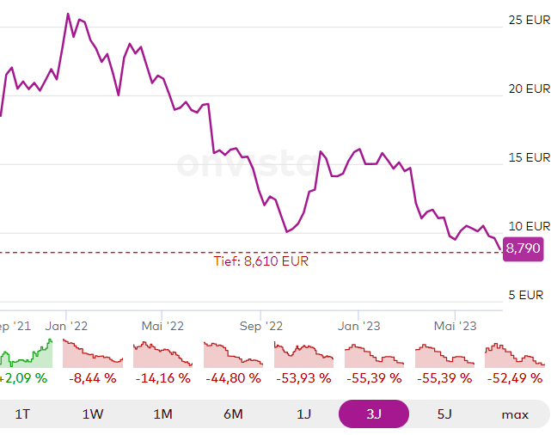Open the -8,44 % mini chart thumbnail
This screenshot has height=435, width=551.
click(x=93, y=354)
